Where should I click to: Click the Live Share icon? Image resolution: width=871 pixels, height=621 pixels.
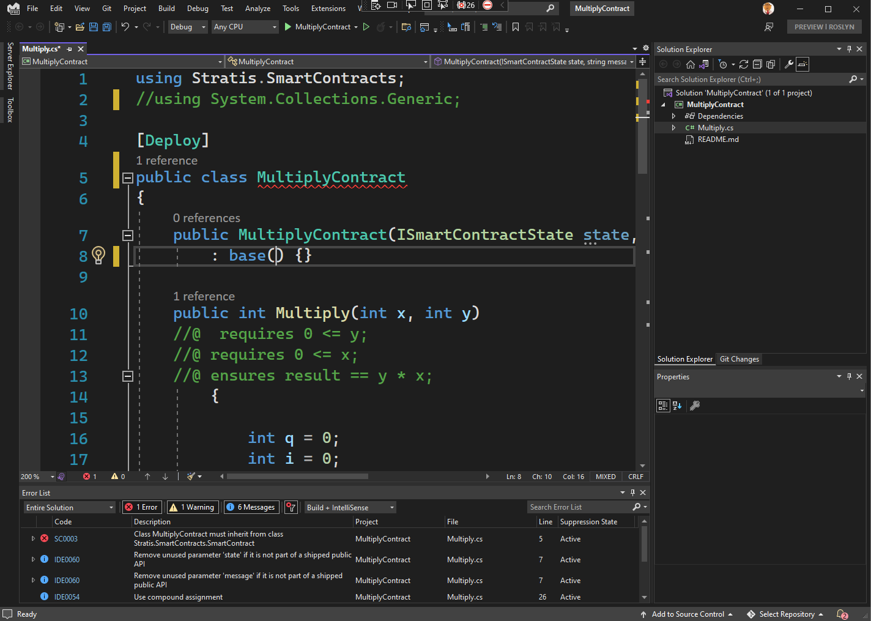tap(769, 27)
